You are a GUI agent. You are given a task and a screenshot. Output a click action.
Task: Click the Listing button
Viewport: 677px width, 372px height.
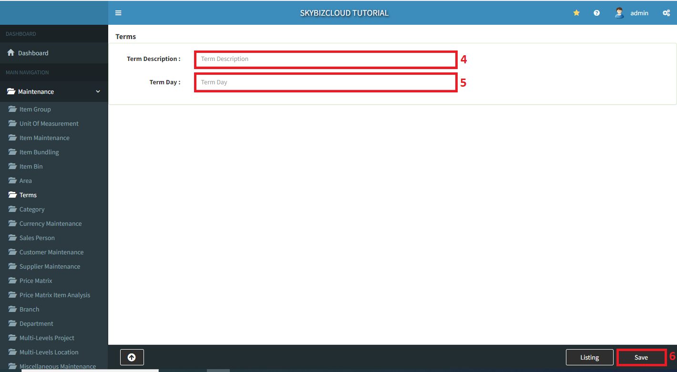(x=589, y=357)
